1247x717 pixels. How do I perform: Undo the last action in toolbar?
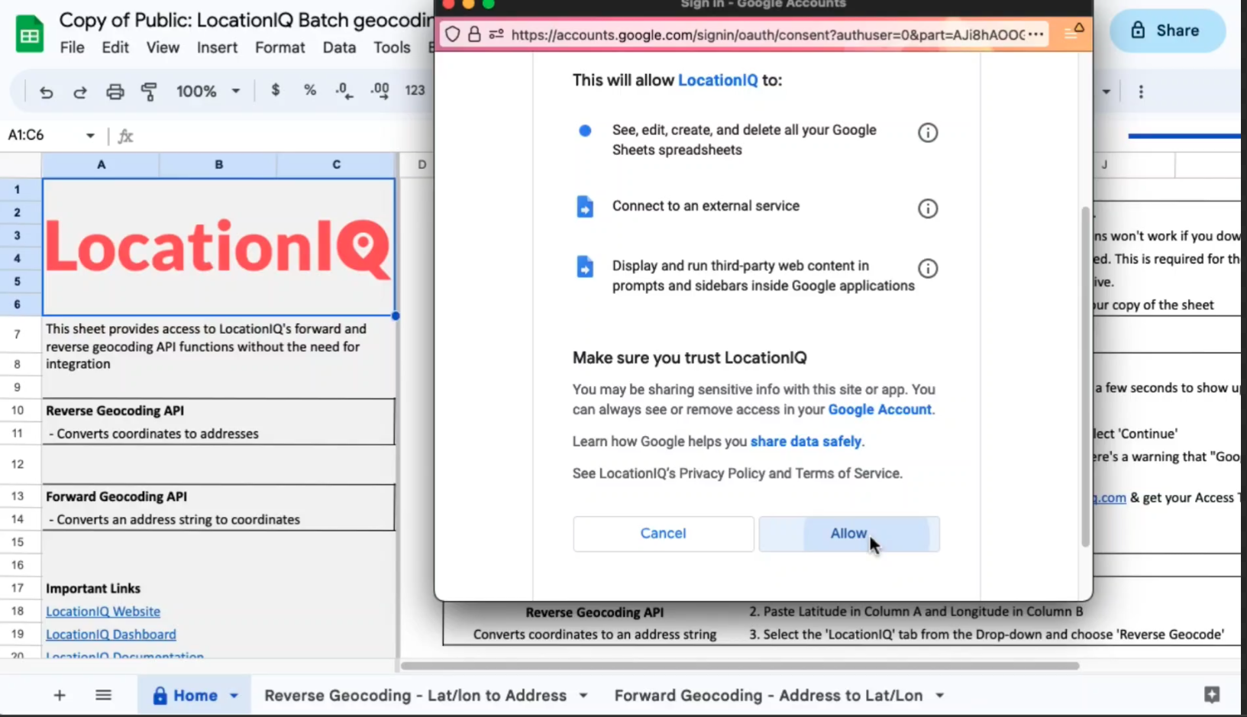(x=47, y=92)
